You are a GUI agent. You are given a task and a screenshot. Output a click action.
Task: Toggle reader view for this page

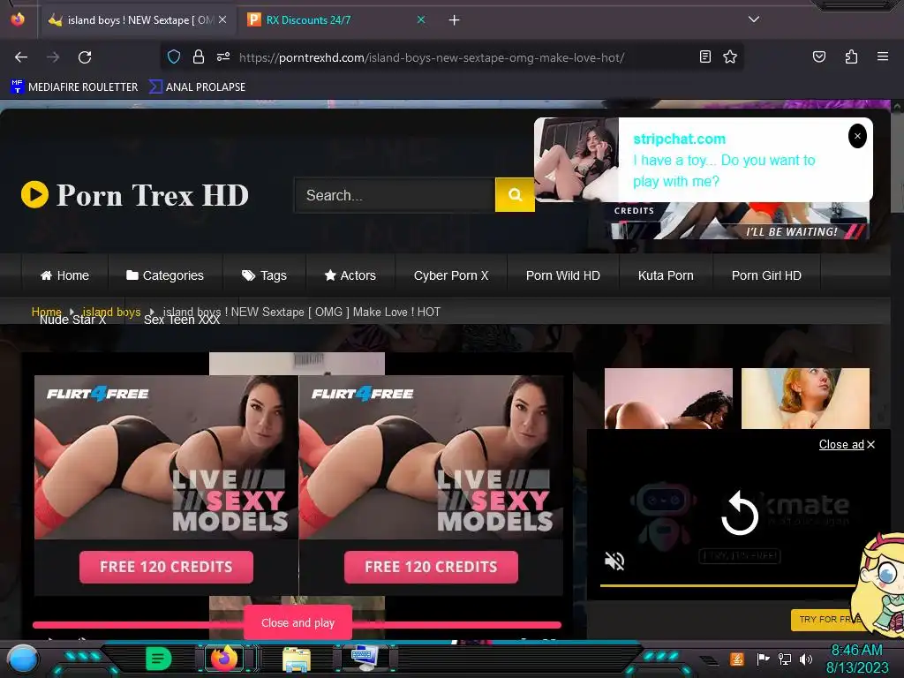coord(705,56)
